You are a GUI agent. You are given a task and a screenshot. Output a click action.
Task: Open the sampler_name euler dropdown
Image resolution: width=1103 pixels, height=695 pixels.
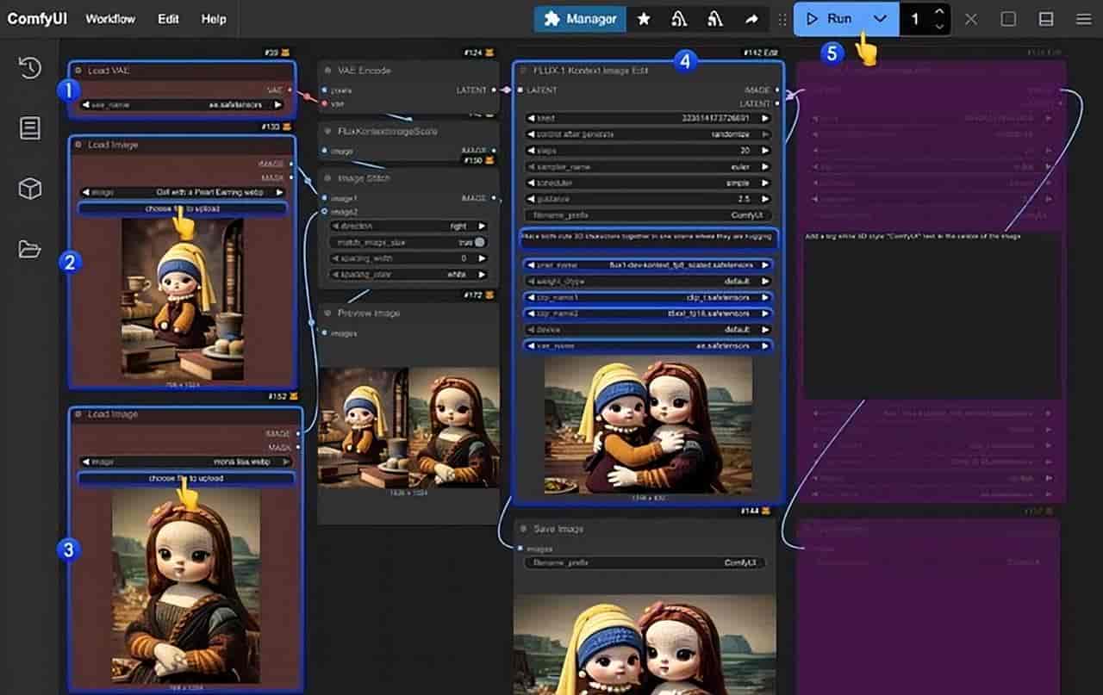point(649,166)
